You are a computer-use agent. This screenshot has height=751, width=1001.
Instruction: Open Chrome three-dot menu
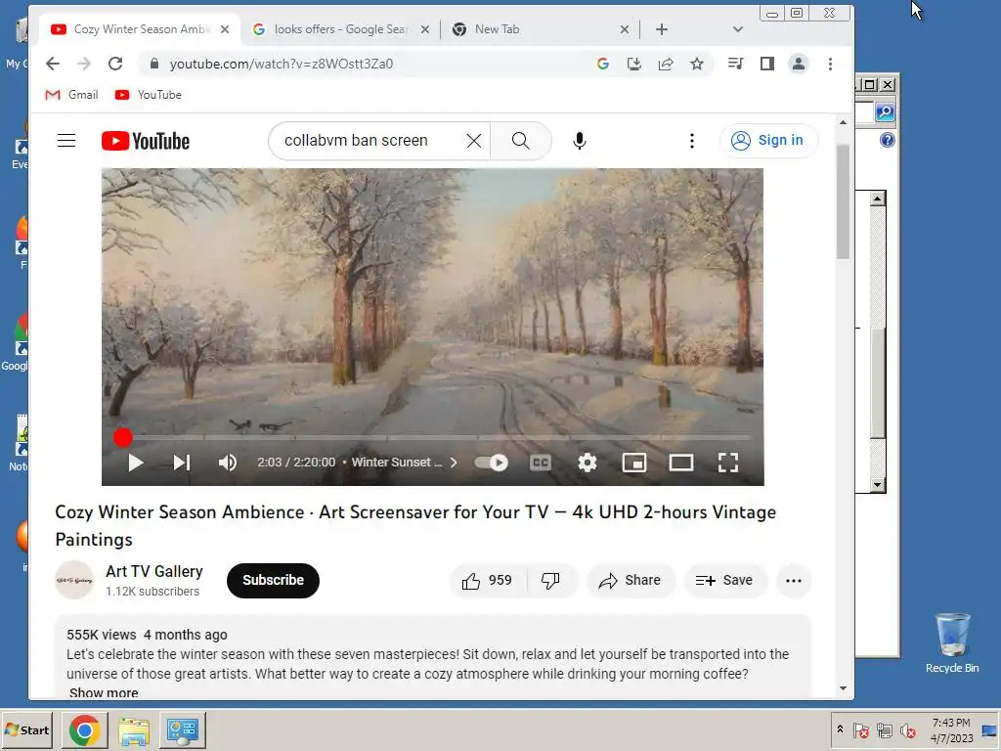tap(830, 64)
